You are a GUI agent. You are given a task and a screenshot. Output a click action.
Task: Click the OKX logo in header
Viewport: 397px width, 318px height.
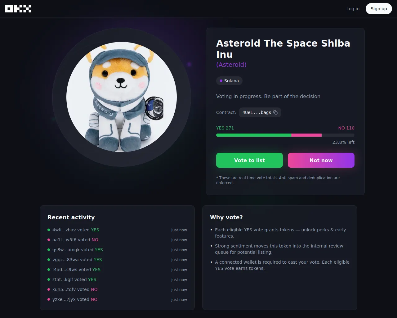point(18,9)
